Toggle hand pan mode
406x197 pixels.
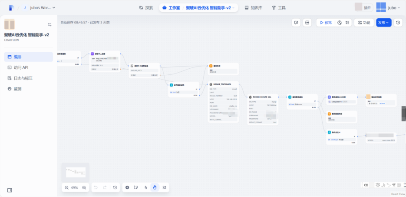coord(155,187)
